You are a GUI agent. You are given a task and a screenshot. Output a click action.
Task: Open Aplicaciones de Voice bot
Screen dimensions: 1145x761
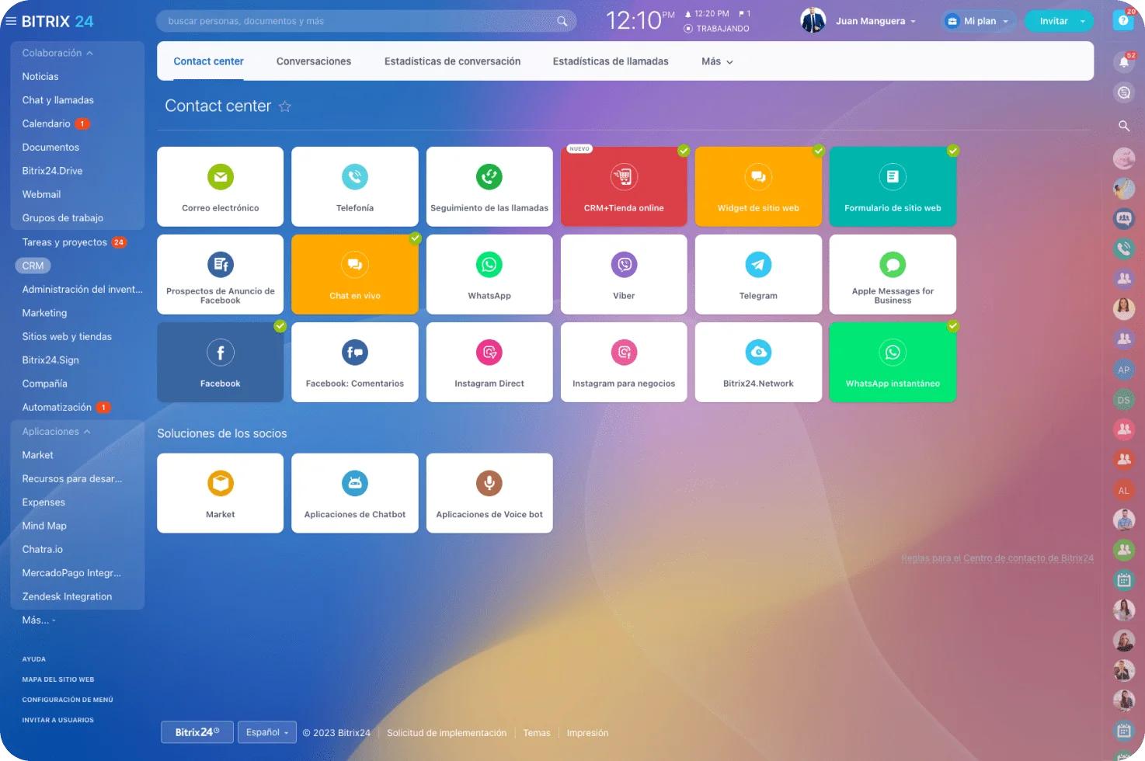tap(489, 493)
